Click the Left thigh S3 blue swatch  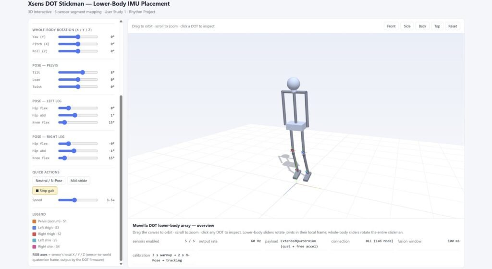pyautogui.click(x=34, y=228)
